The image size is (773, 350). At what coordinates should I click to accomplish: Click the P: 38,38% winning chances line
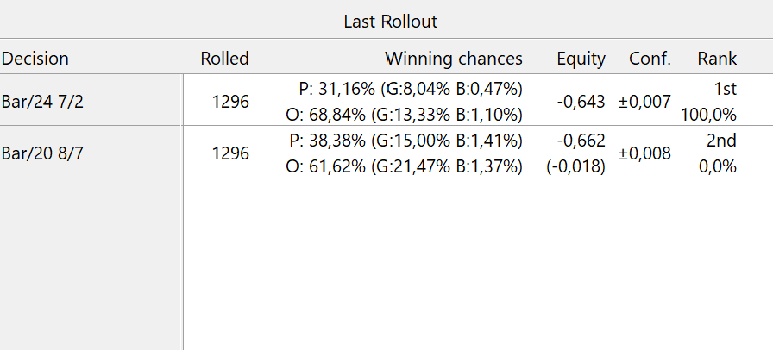click(x=405, y=140)
